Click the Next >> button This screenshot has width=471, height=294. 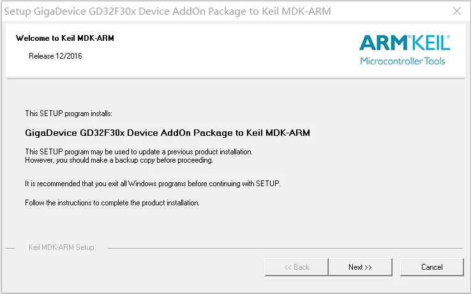click(360, 267)
